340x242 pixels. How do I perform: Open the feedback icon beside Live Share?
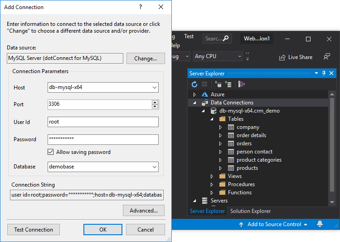point(326,57)
